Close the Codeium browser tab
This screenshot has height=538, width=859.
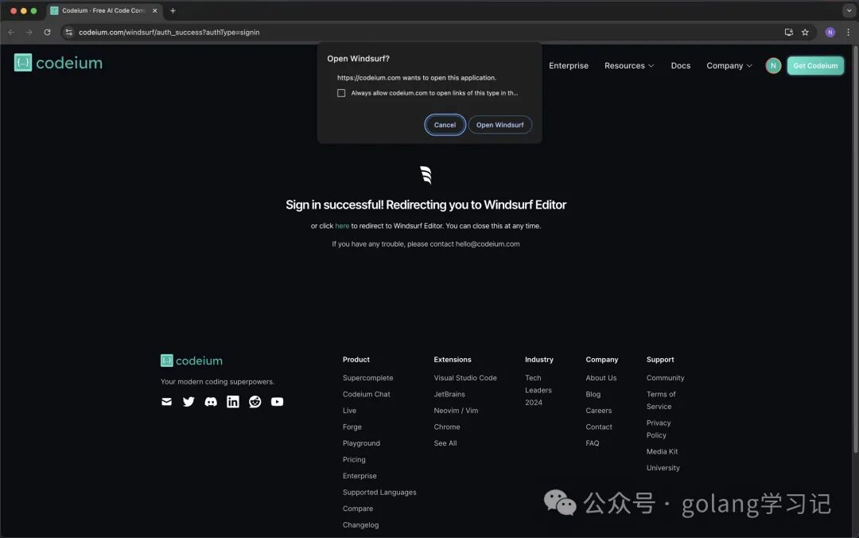pos(154,10)
